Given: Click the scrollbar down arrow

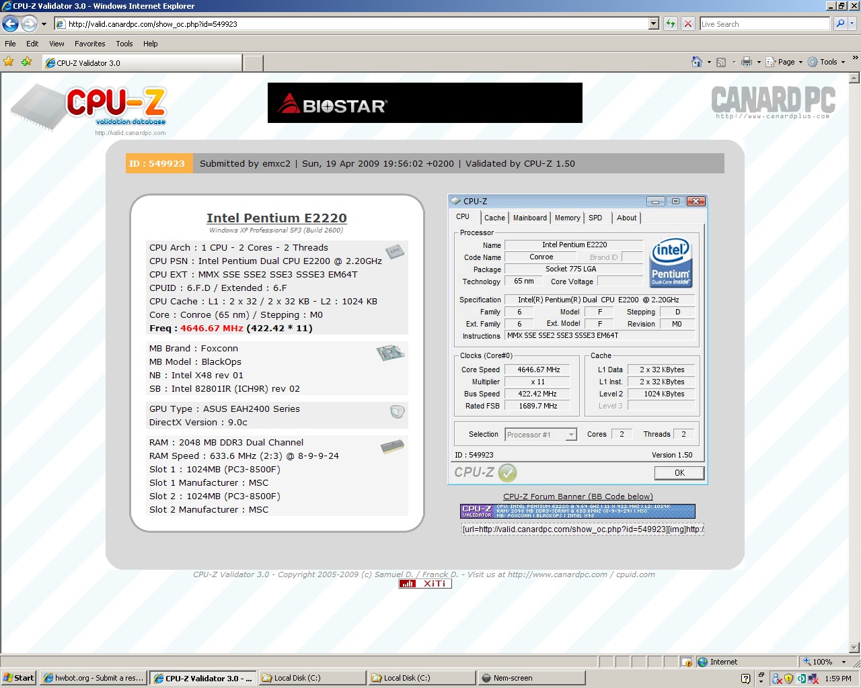Looking at the screenshot, I should [854, 648].
